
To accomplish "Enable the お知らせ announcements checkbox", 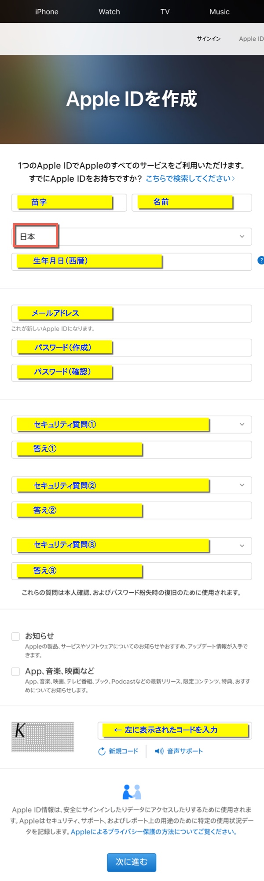I will tap(16, 636).
